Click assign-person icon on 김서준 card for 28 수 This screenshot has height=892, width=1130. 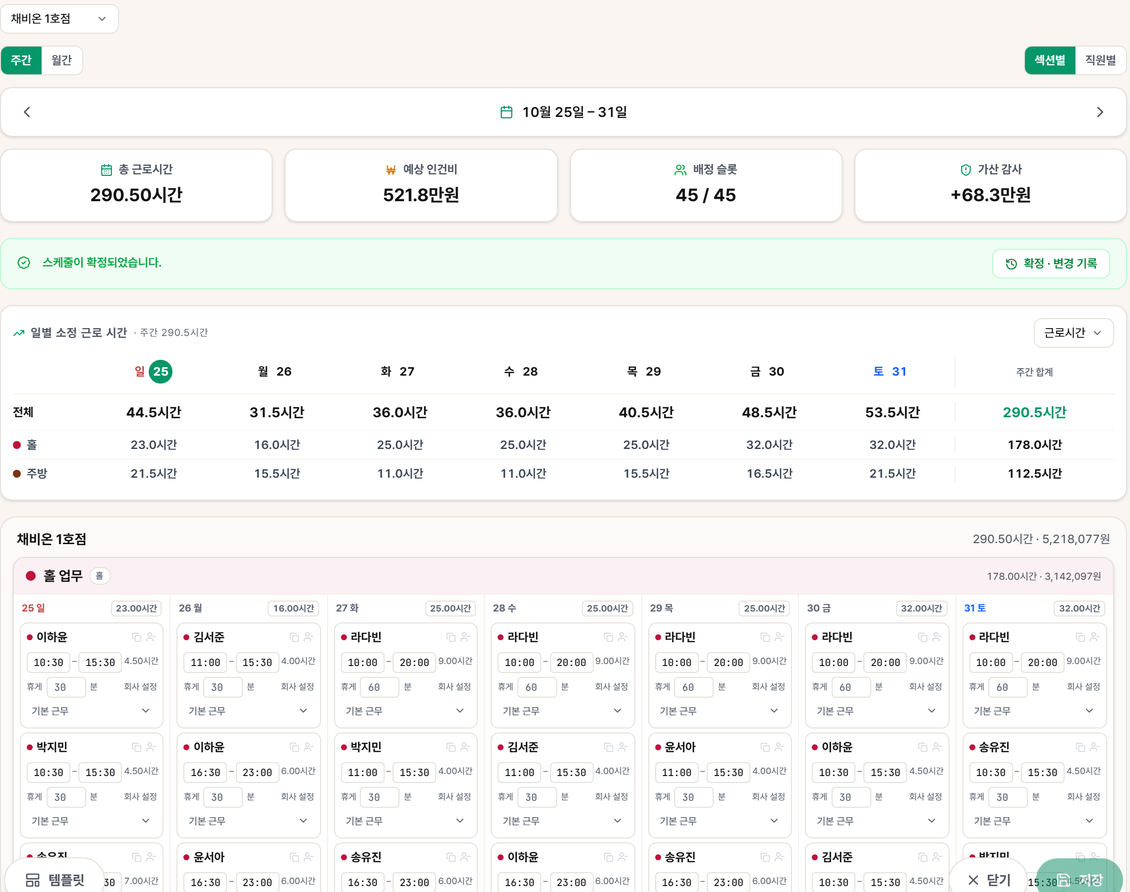622,747
